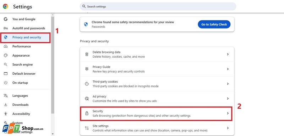Click the sliders icon beside Site settings
This screenshot has width=284, height=136.
coord(87,128)
